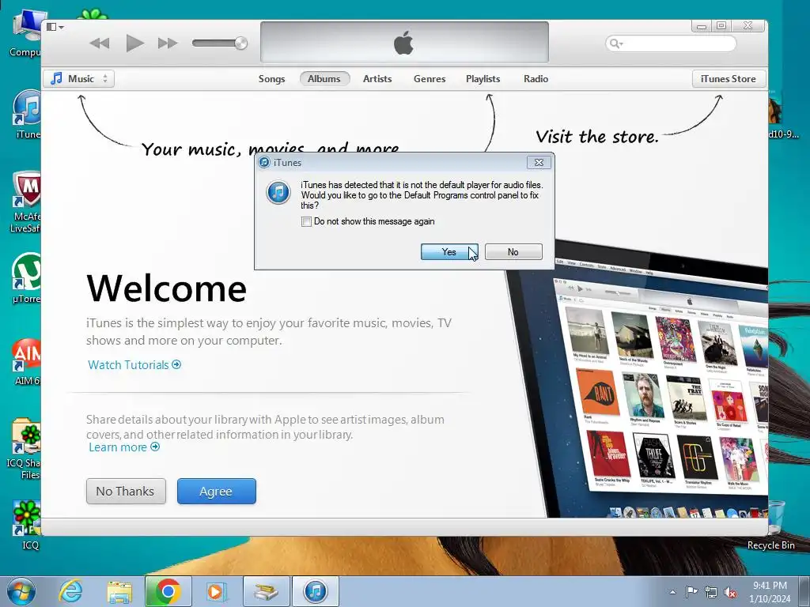Image resolution: width=810 pixels, height=607 pixels.
Task: Show hidden system tray icons
Action: click(672, 592)
